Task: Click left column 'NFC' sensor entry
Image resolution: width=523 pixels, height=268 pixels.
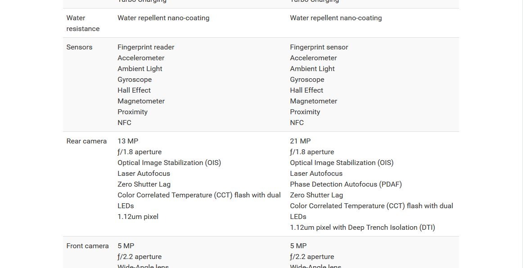Action: click(124, 123)
